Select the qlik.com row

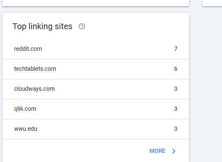[x=96, y=110]
